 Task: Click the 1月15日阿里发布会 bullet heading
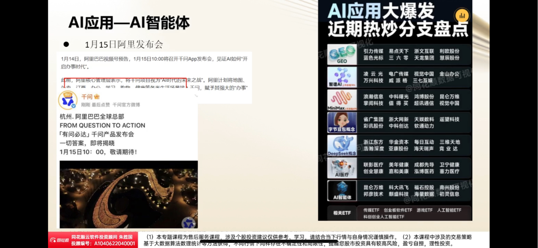coord(124,44)
